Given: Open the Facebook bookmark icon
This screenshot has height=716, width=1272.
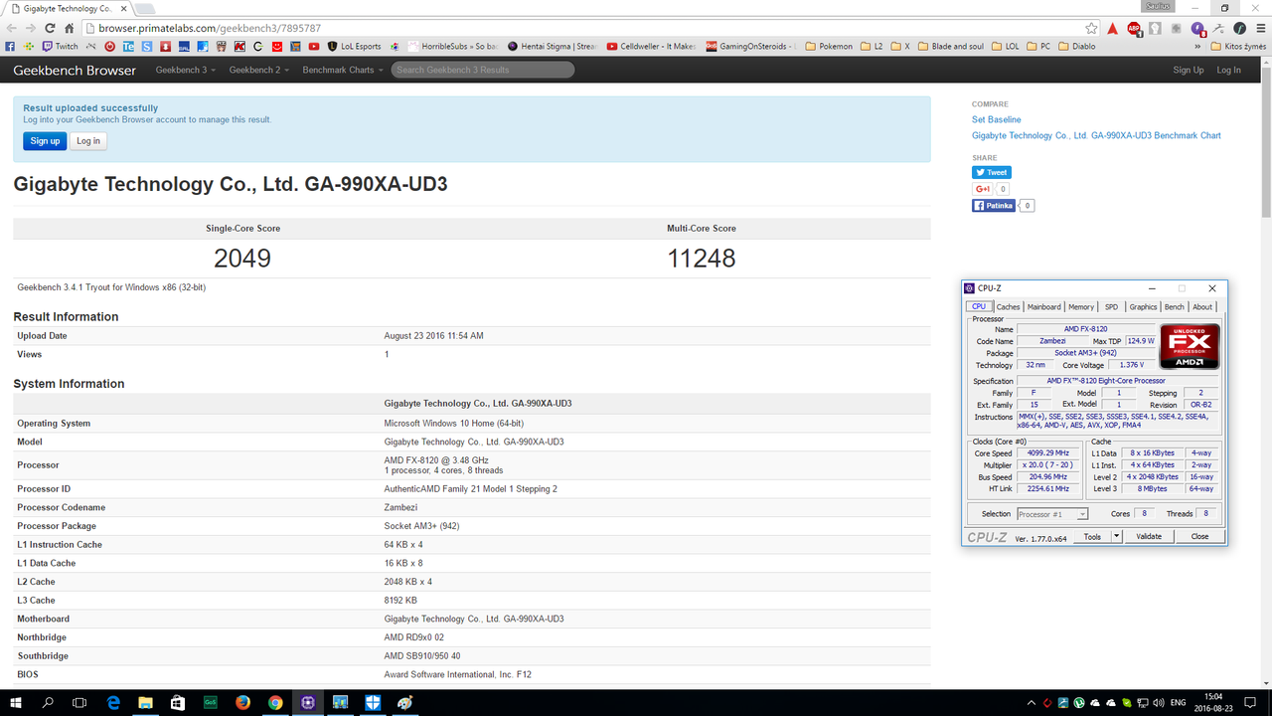Looking at the screenshot, I should (10, 46).
